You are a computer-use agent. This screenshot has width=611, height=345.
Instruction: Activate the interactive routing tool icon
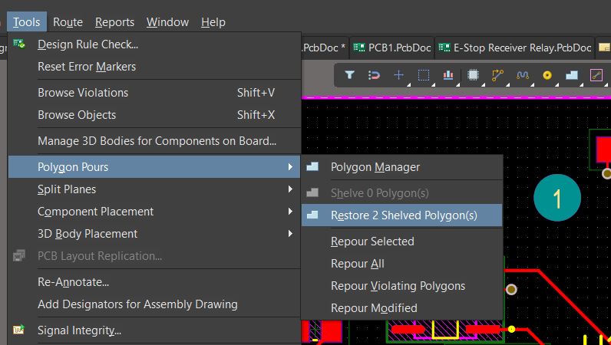coord(497,75)
